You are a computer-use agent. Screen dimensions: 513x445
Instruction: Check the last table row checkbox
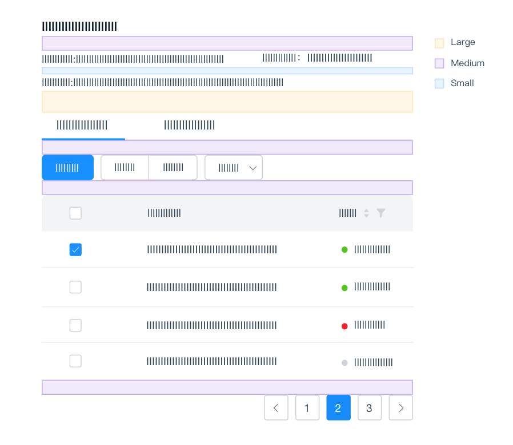click(75, 361)
